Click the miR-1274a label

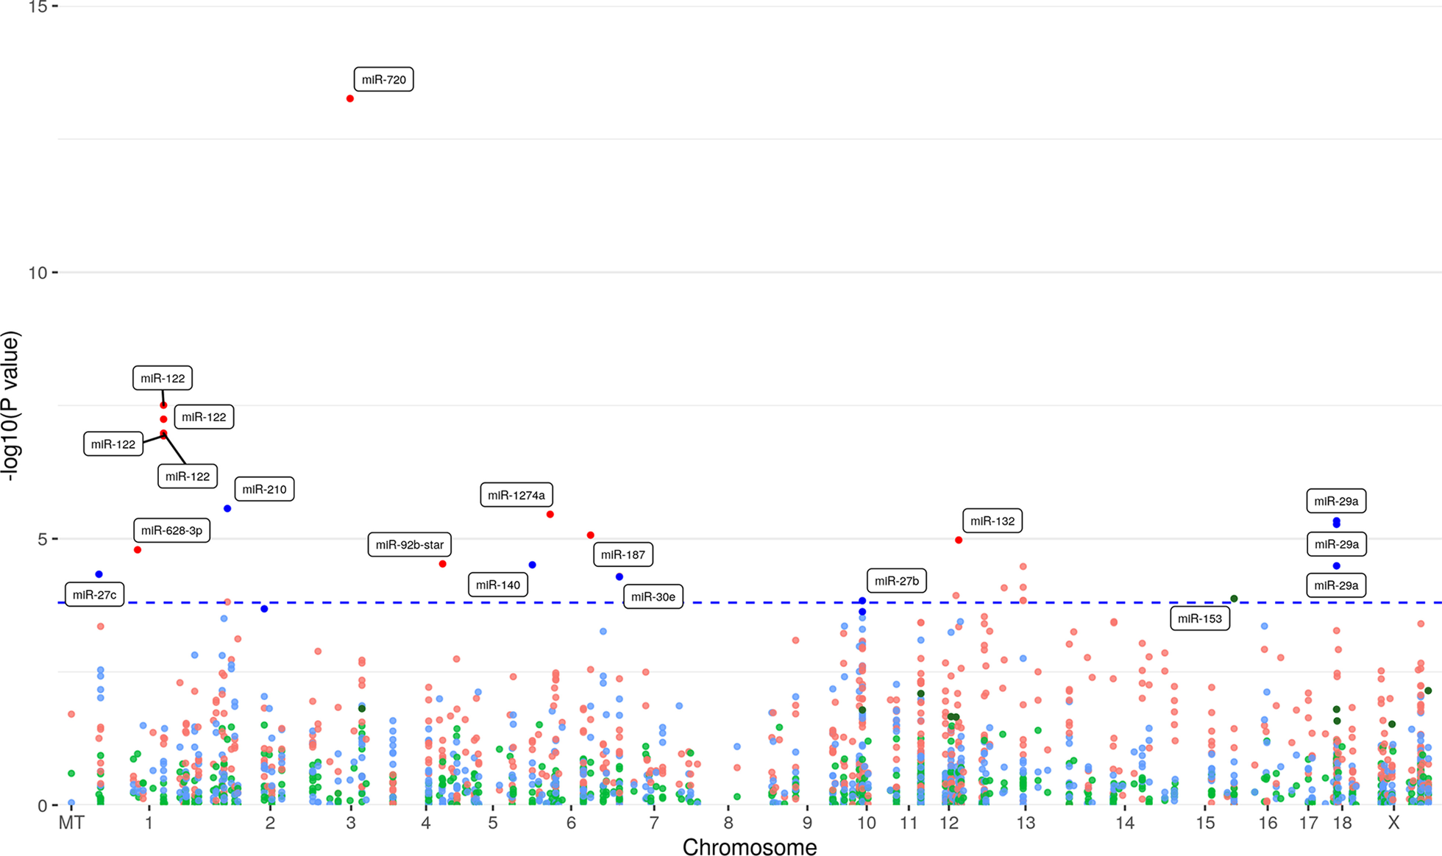[x=516, y=495]
